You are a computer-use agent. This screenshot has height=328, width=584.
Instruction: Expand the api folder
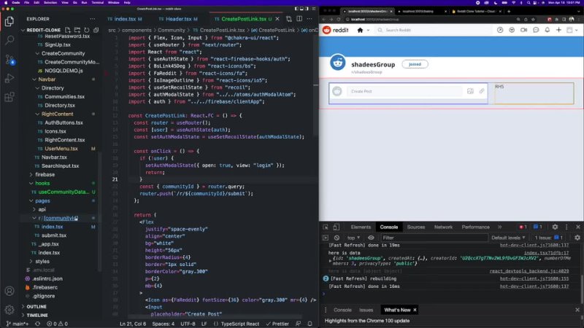click(x=42, y=209)
